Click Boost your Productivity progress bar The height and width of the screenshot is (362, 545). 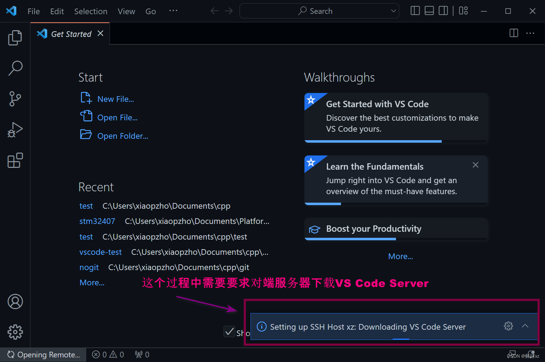click(x=396, y=239)
